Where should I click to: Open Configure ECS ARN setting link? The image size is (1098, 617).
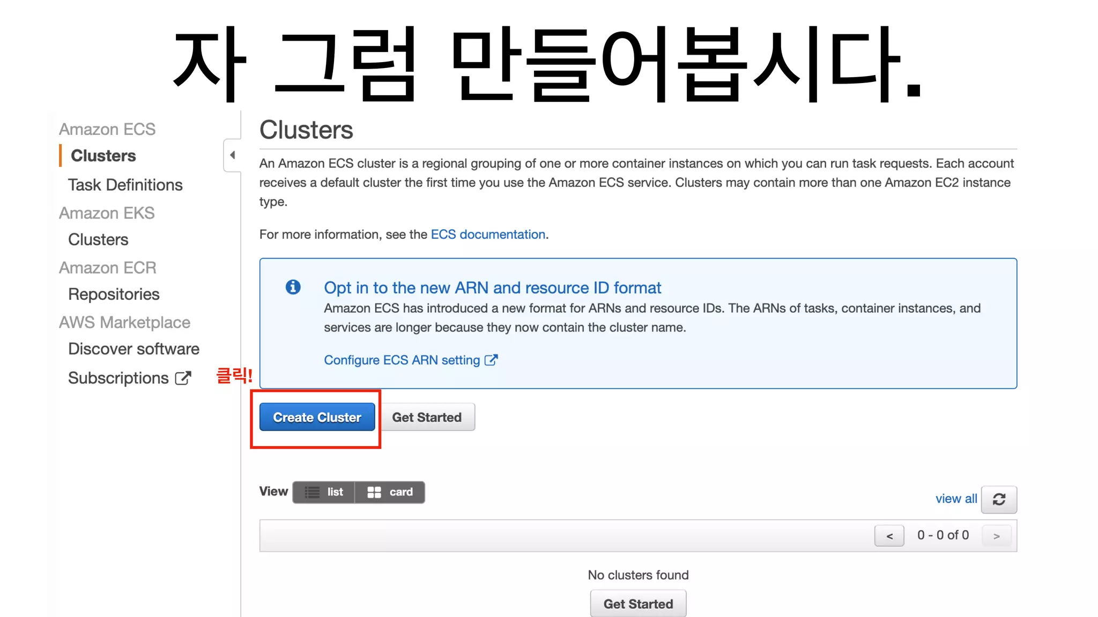pos(402,360)
